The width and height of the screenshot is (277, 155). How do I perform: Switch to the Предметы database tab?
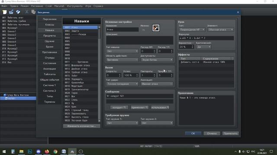coord(49,36)
